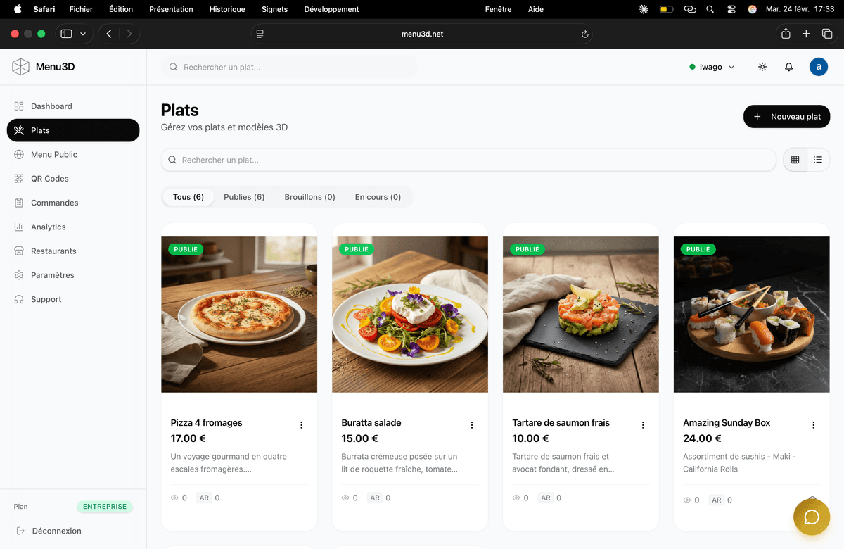Focus the top header search field
Image resolution: width=844 pixels, height=549 pixels.
point(290,67)
